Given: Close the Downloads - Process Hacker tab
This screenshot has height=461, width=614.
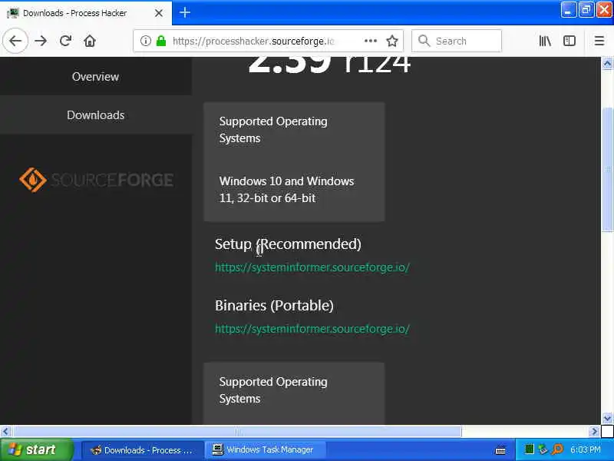Looking at the screenshot, I should [x=159, y=13].
